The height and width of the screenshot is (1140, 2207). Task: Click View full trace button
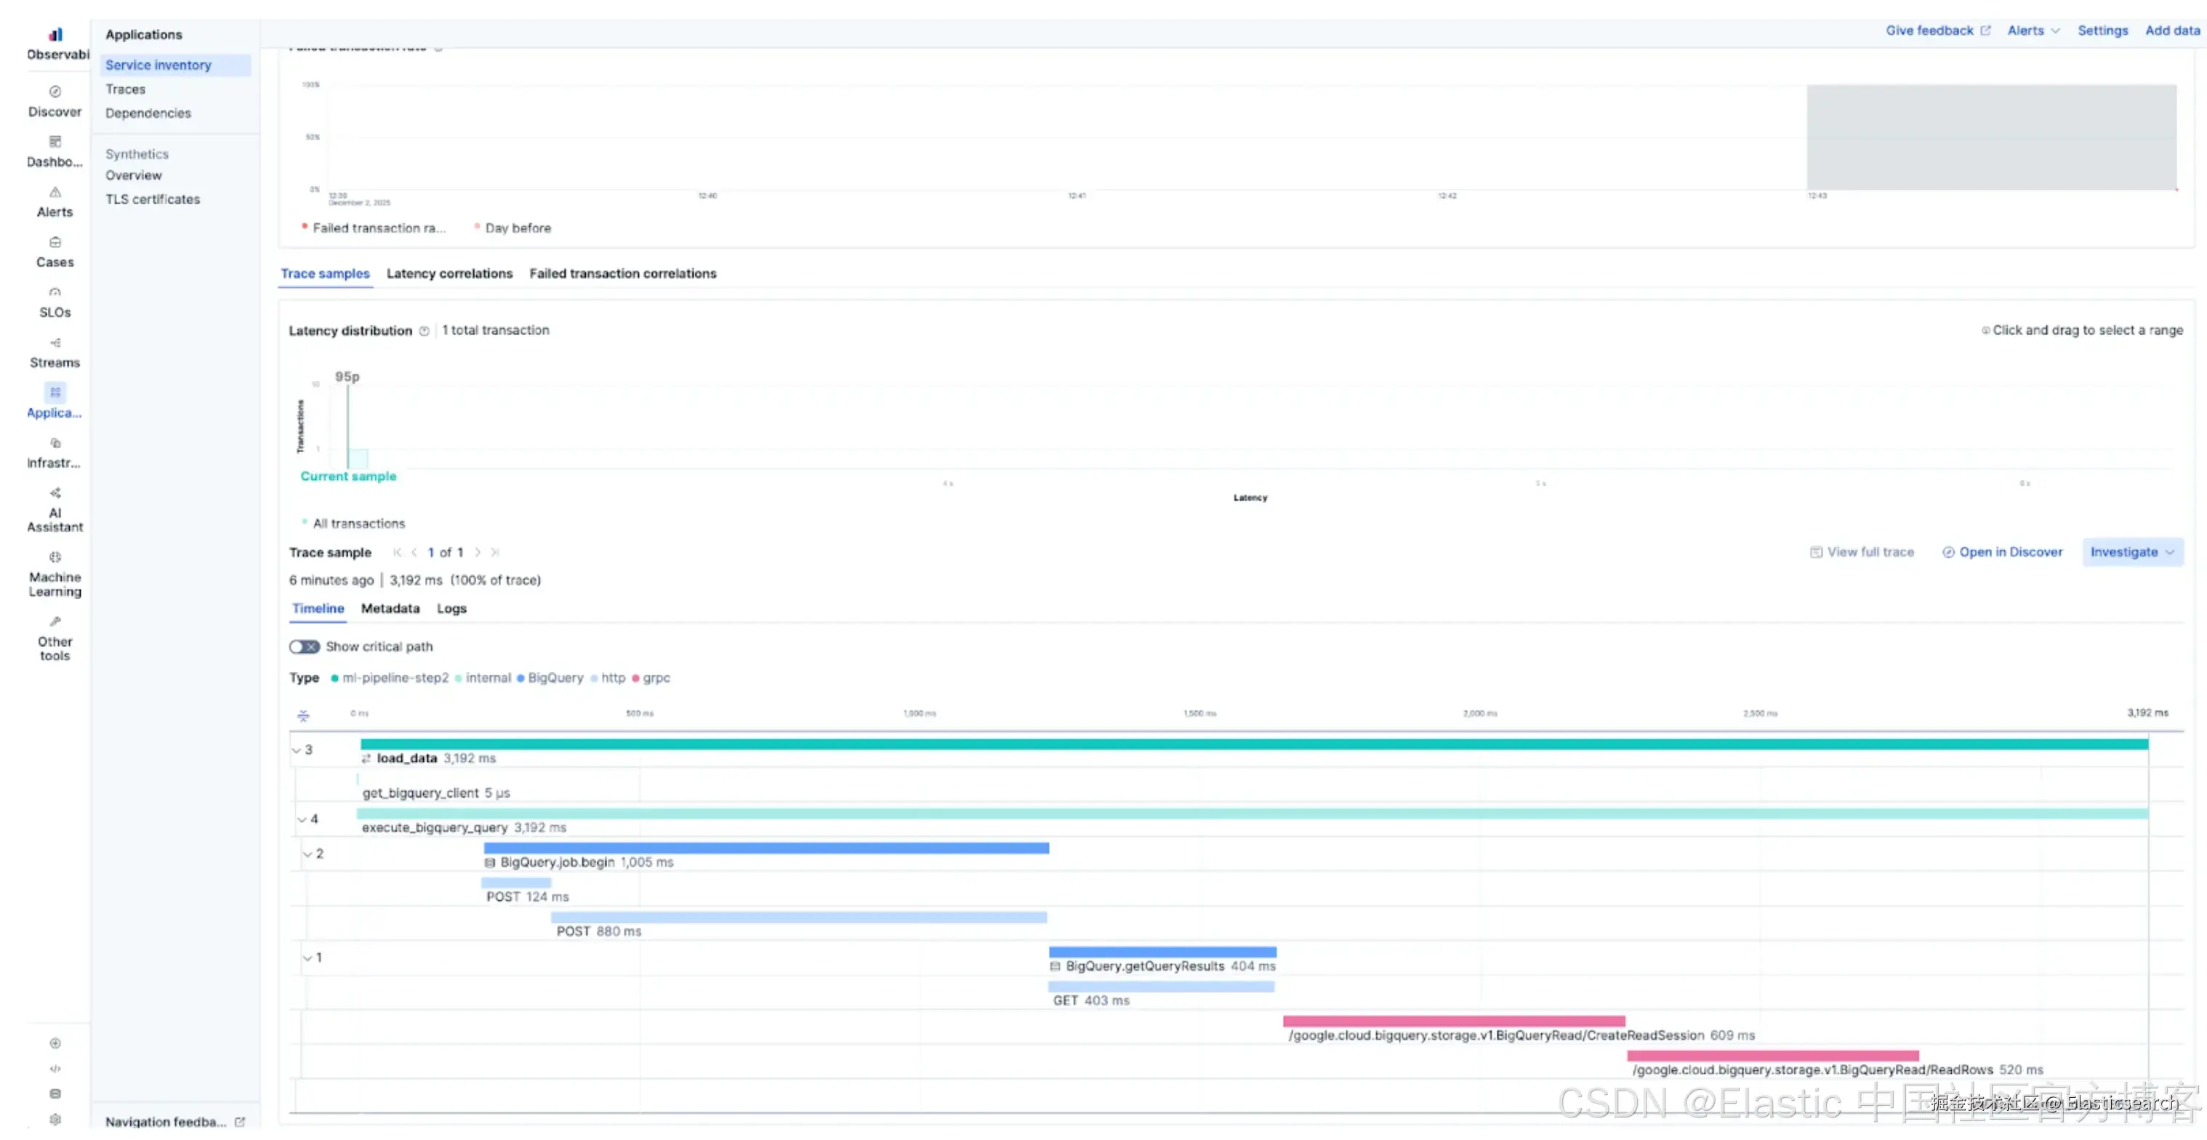pos(1862,553)
